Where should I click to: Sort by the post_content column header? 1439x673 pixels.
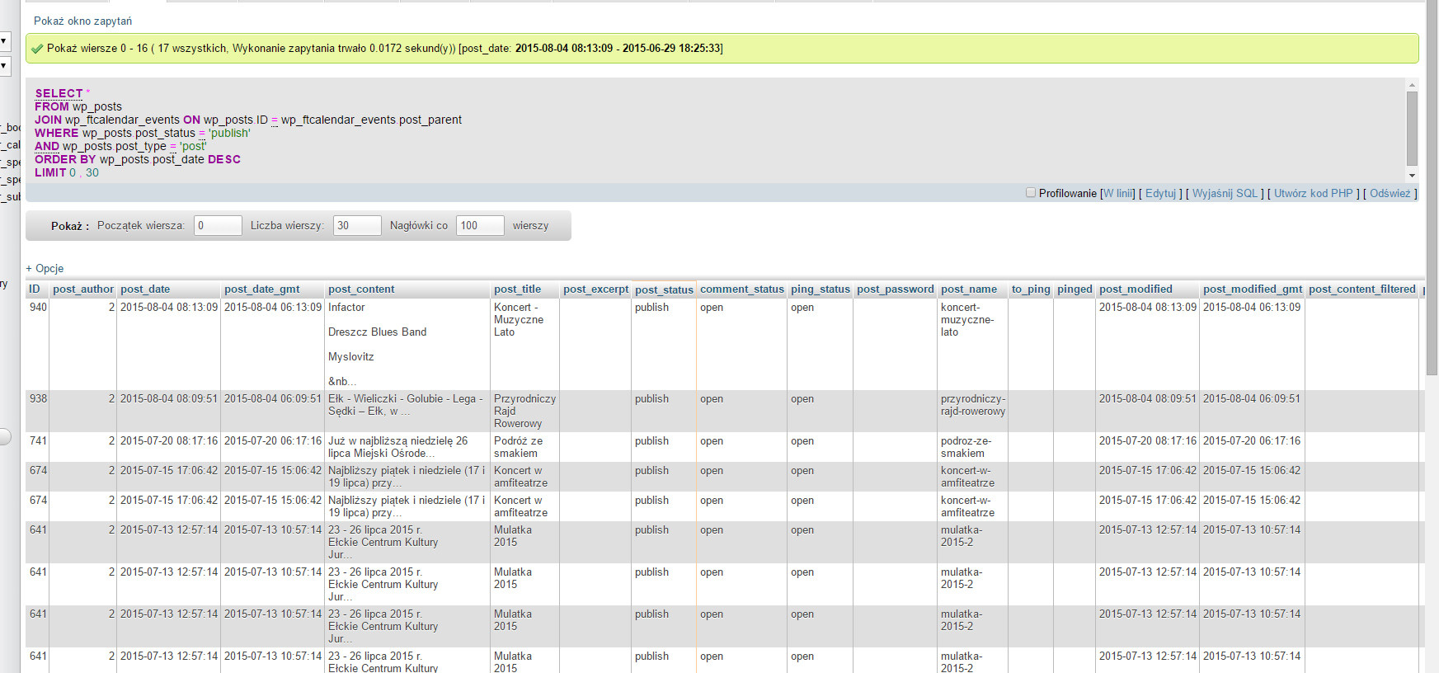tap(361, 289)
